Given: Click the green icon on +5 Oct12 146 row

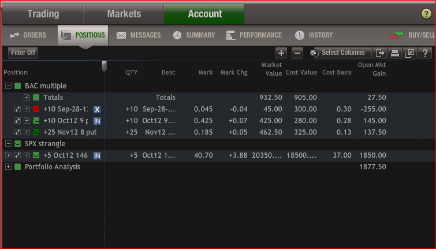Looking at the screenshot, I should pos(36,155).
